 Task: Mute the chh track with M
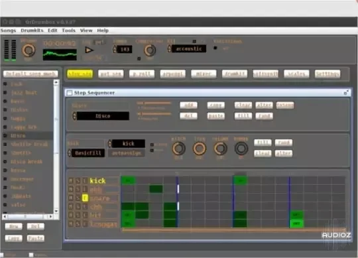(x=71, y=207)
